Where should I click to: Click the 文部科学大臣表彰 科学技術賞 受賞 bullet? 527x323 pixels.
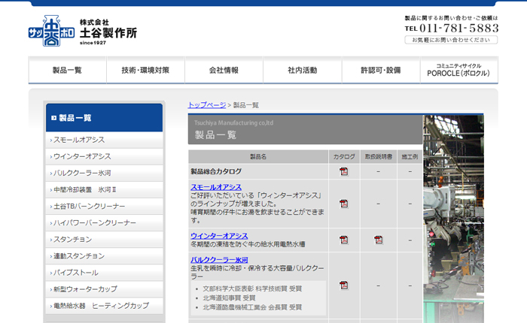pyautogui.click(x=252, y=288)
